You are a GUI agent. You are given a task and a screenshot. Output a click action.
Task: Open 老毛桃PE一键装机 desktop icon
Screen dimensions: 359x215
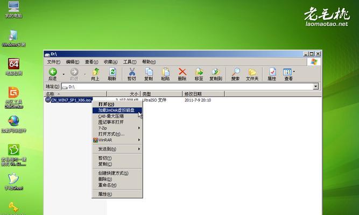coord(14,150)
